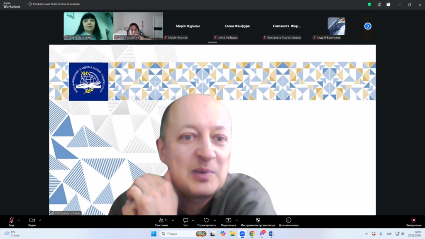Open the Чат chat panel
Screen dimensions: 425x239
point(186,220)
